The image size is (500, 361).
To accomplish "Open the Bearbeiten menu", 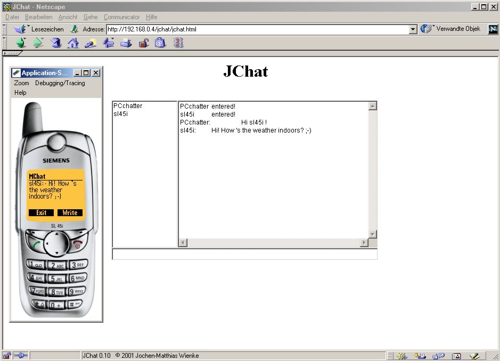I will [x=38, y=17].
